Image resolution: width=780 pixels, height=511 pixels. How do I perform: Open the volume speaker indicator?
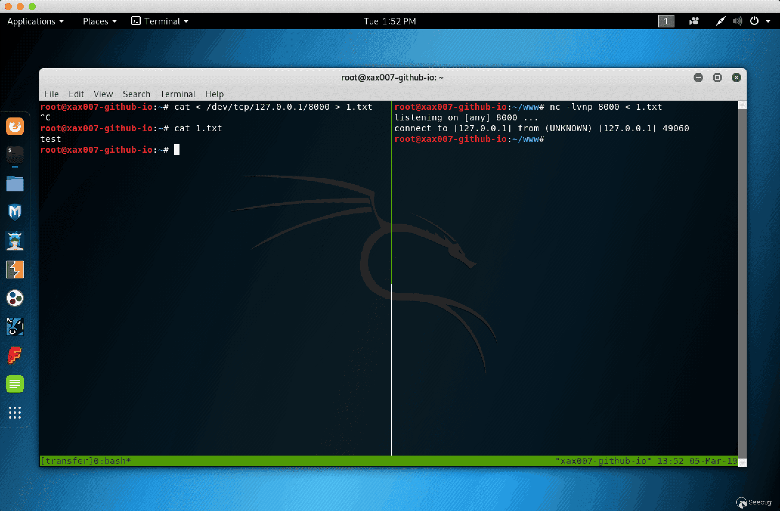point(737,21)
